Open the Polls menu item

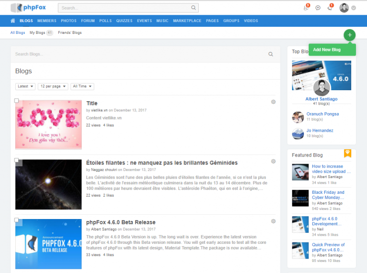(x=105, y=21)
